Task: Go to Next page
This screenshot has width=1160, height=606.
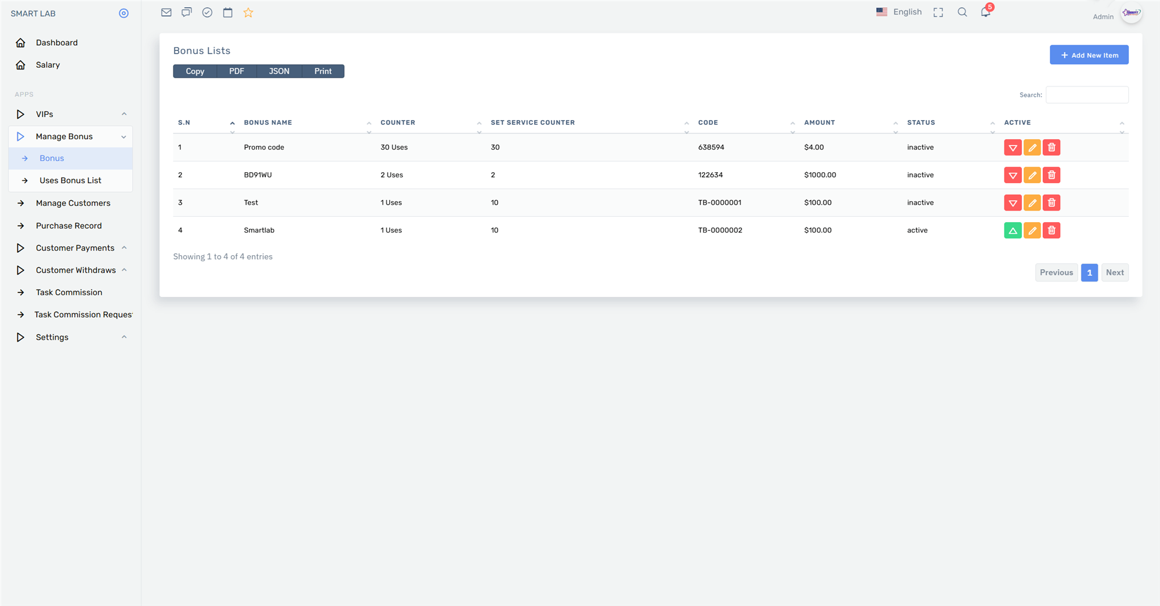Action: pos(1115,273)
